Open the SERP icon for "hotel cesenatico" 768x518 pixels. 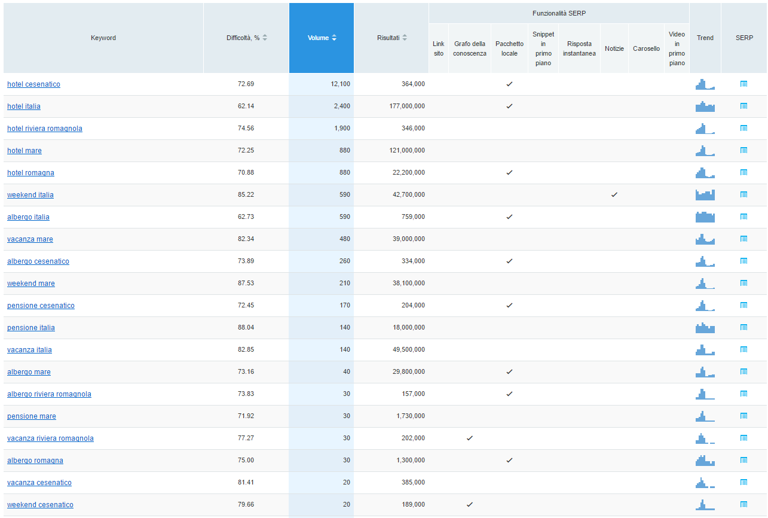click(743, 84)
